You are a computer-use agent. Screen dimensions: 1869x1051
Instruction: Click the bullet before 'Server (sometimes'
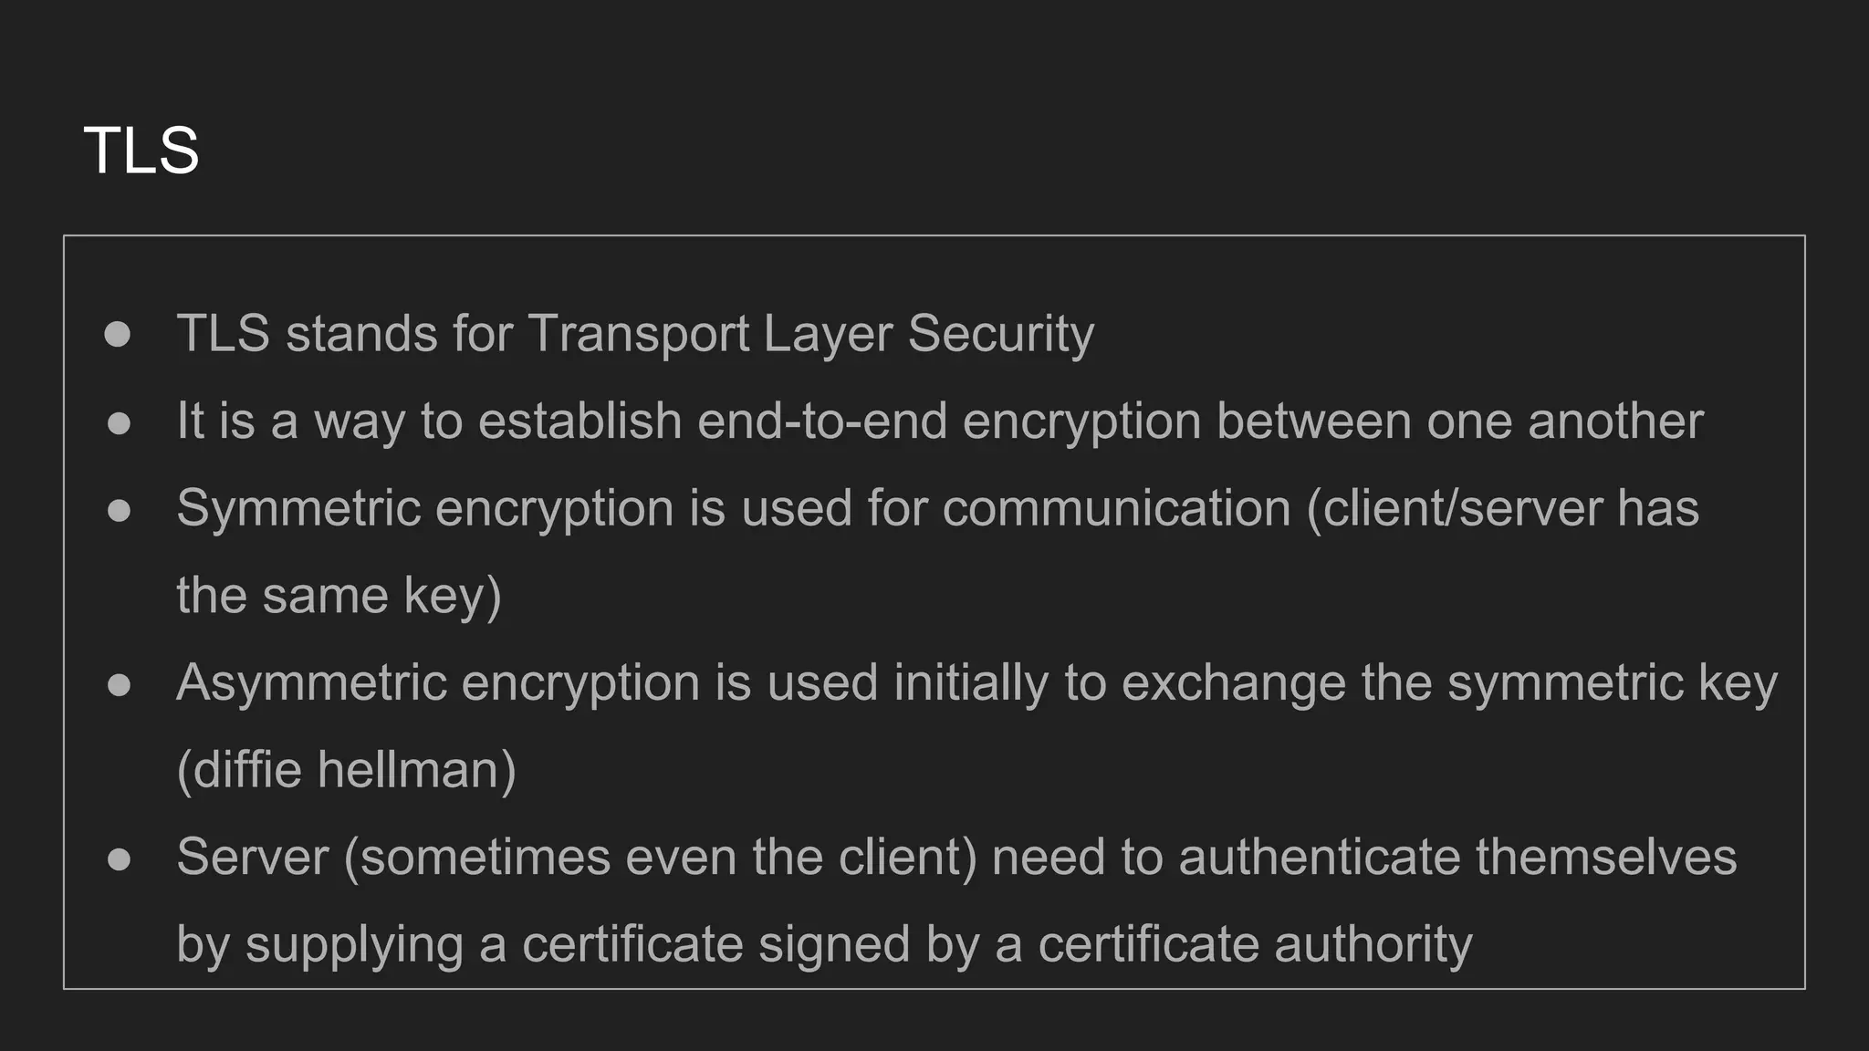tap(119, 859)
